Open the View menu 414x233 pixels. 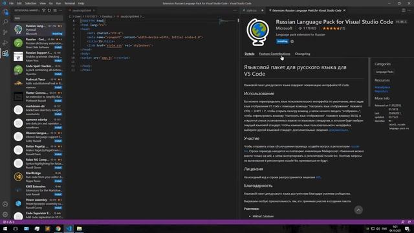tap(43, 3)
